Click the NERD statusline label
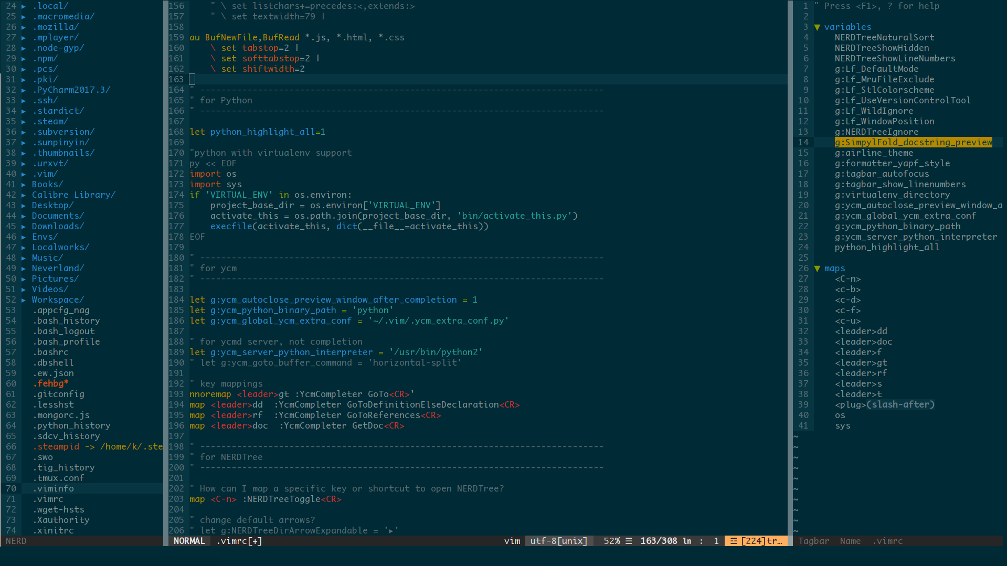 (x=16, y=541)
